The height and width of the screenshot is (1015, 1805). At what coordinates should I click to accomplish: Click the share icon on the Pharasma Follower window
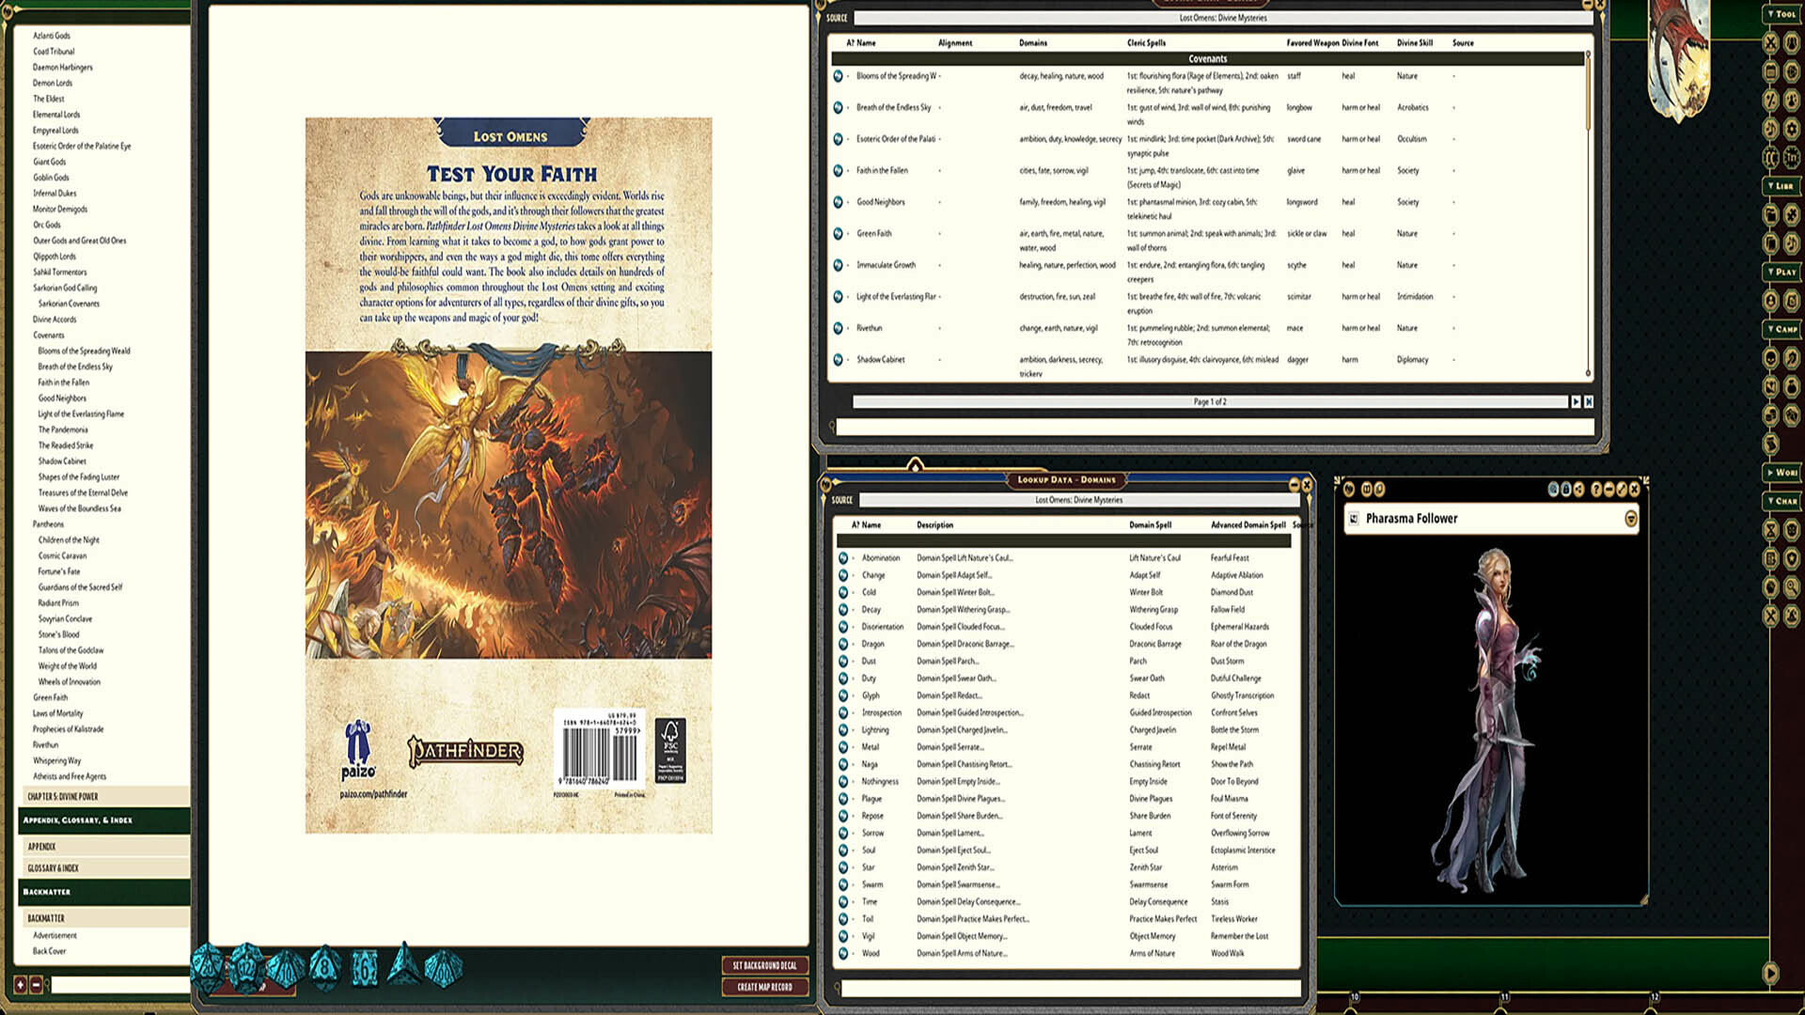tap(1577, 490)
